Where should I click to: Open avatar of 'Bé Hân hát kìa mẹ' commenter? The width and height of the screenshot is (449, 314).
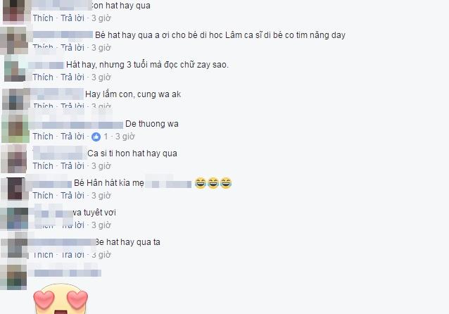pyautogui.click(x=15, y=189)
